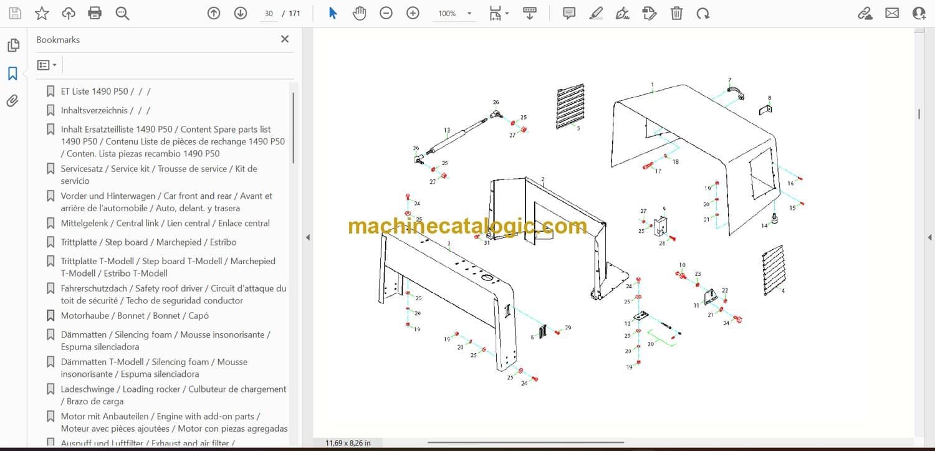Click the bookmarks panel vertical scrollbar

293,127
